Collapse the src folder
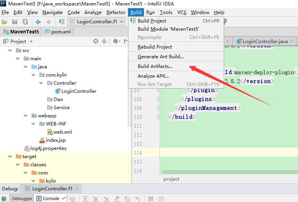The width and height of the screenshot is (298, 202). pyautogui.click(x=10, y=50)
